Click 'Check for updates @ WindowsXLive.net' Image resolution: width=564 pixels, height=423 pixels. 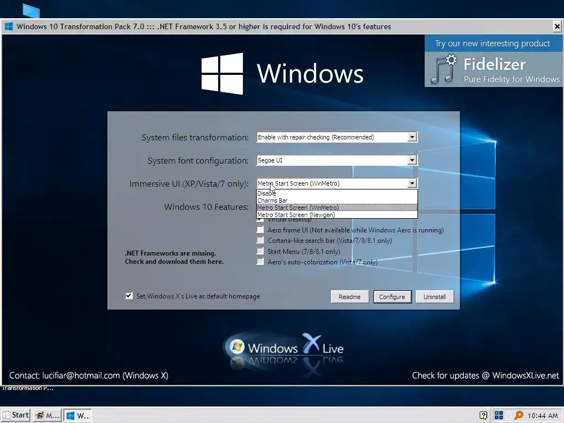point(485,376)
